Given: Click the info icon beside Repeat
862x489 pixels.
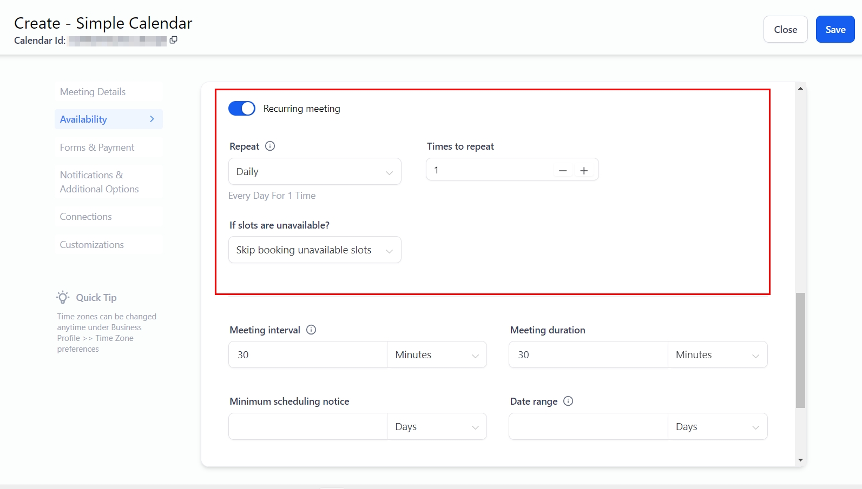Looking at the screenshot, I should (270, 146).
